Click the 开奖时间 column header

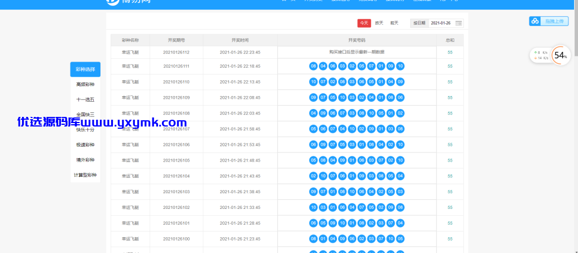[240, 40]
